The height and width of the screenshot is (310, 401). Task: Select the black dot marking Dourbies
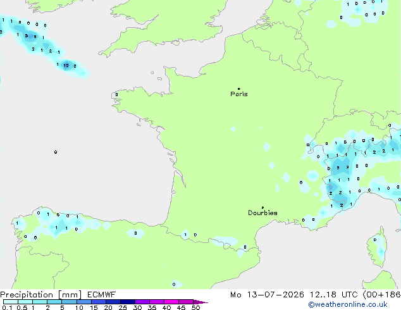(x=262, y=208)
